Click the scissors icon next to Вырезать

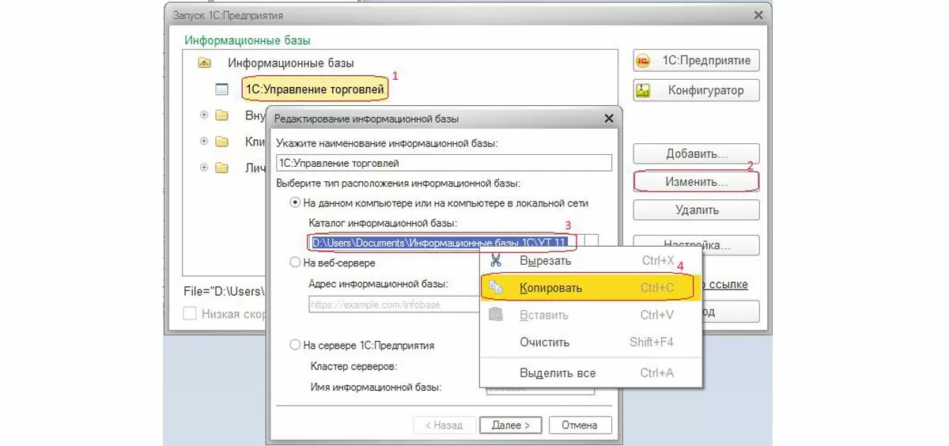[496, 260]
